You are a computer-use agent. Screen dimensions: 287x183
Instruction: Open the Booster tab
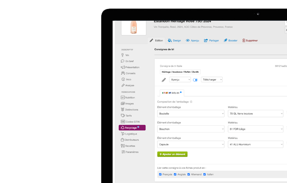pos(230,41)
